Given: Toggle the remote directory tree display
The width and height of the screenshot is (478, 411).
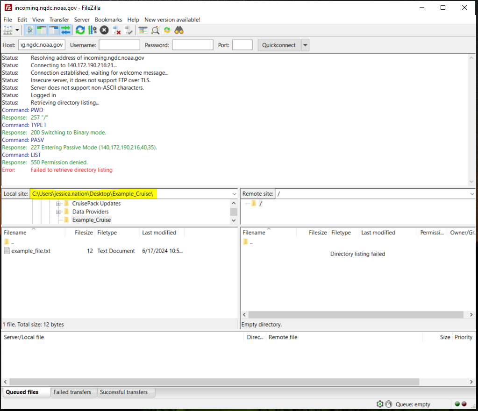Looking at the screenshot, I should point(54,30).
